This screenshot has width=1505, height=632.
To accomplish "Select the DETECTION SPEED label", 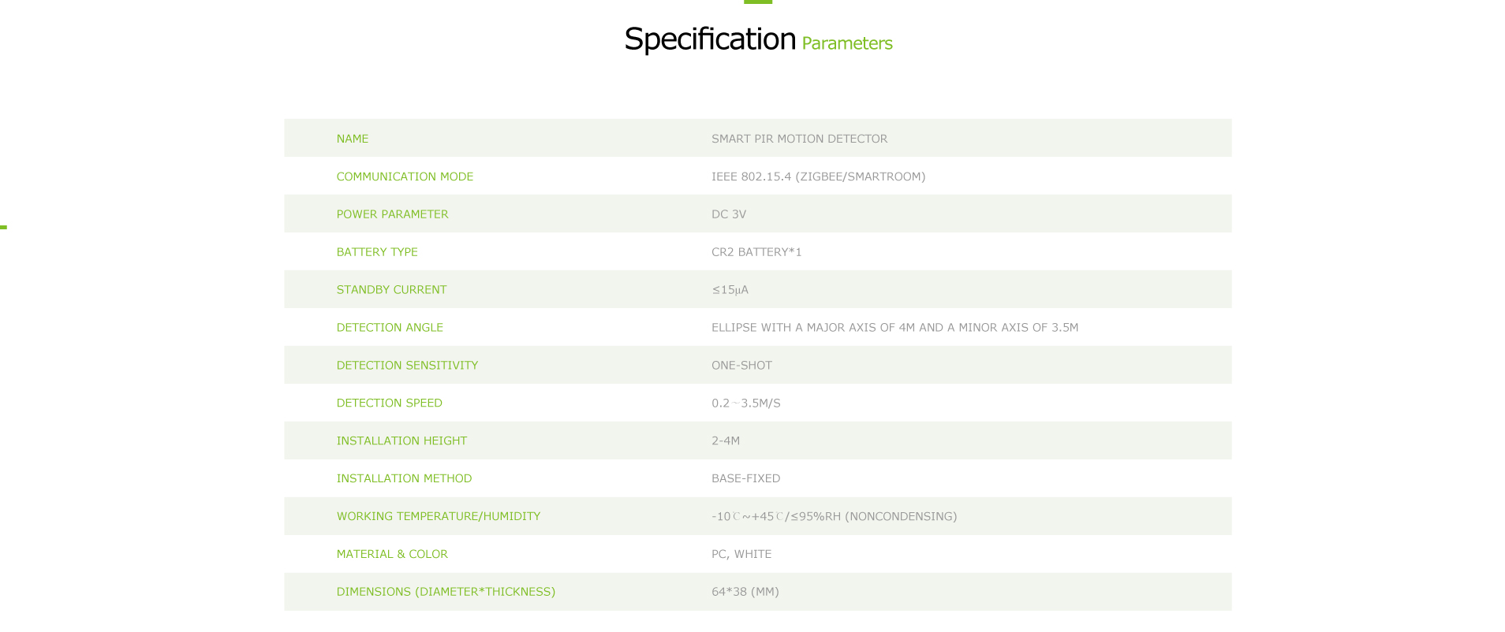I will tap(389, 403).
